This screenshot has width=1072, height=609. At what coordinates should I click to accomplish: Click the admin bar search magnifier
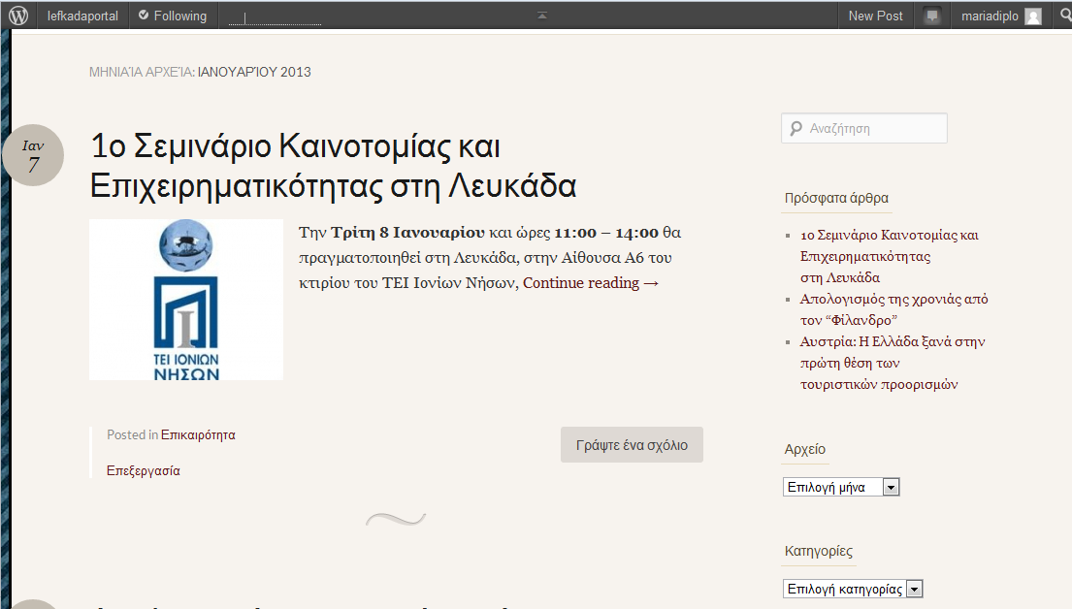tap(1065, 16)
